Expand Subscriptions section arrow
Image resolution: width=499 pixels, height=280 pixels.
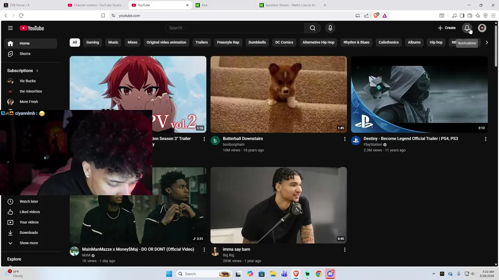coord(37,71)
